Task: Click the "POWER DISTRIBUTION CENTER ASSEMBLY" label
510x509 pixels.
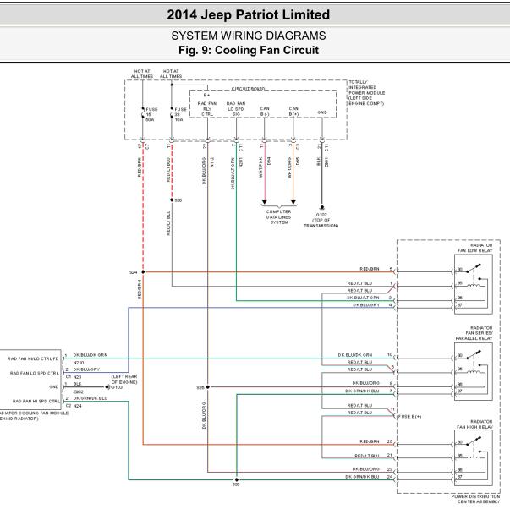Action: [475, 499]
